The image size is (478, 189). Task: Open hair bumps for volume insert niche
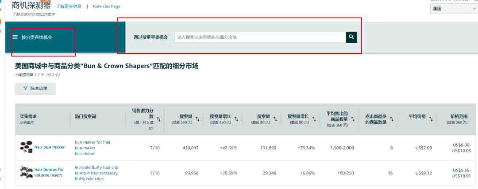click(49, 172)
